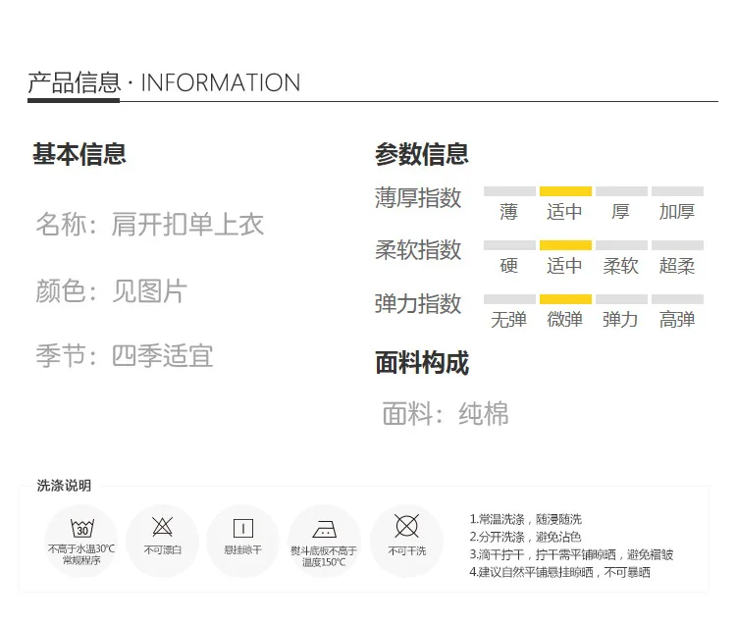Click the 洗涤说明 section title
This screenshot has width=736, height=624.
[x=64, y=485]
